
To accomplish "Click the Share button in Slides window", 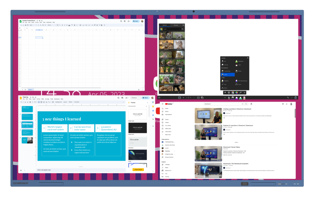I will pos(146,98).
